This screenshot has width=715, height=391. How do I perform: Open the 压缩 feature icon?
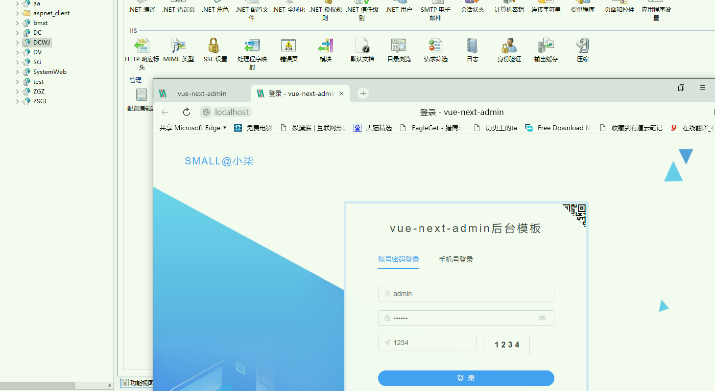582,46
